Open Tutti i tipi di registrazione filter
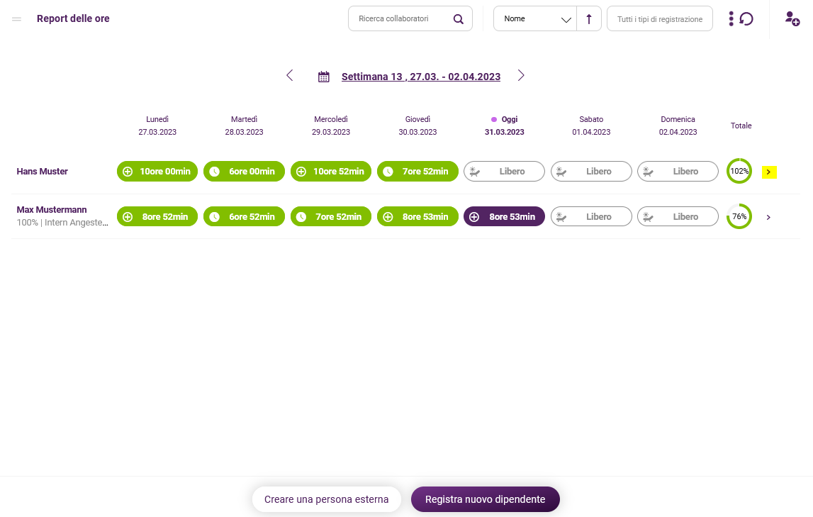813x517 pixels. (x=659, y=18)
